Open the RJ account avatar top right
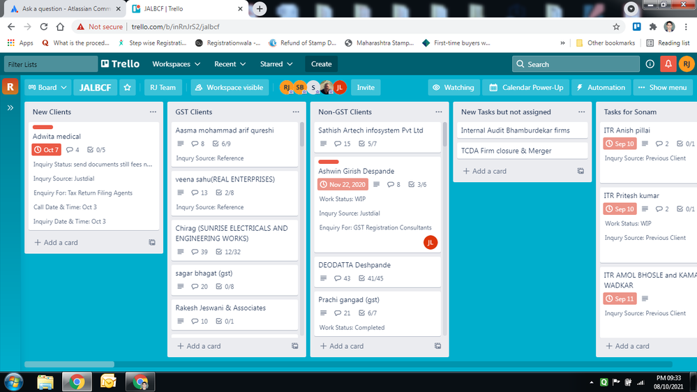Viewport: 697px width, 392px height. 687,64
